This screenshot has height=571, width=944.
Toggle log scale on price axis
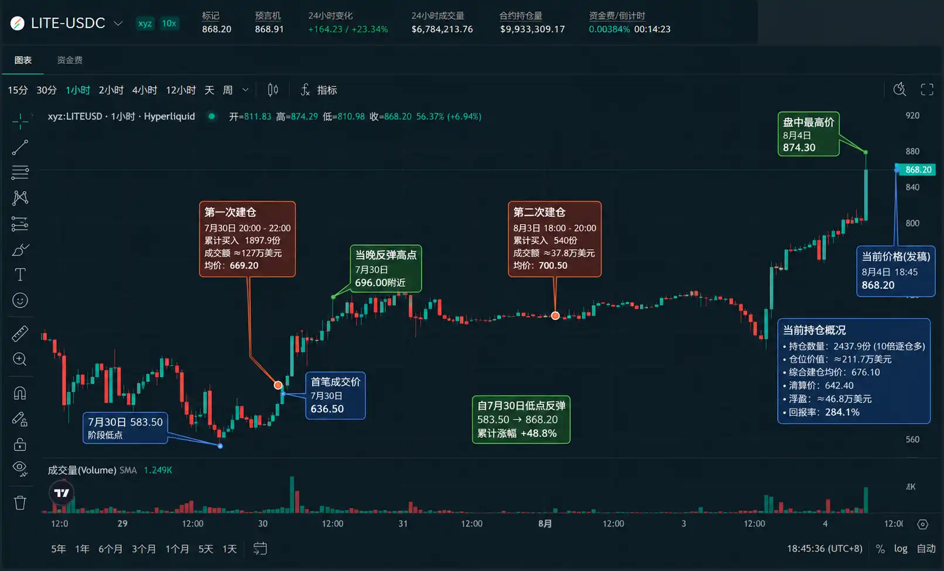tap(901, 549)
